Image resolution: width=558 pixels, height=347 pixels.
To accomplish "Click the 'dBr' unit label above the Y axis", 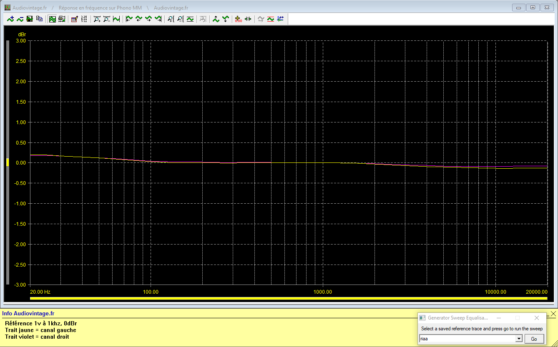I will pyautogui.click(x=22, y=34).
